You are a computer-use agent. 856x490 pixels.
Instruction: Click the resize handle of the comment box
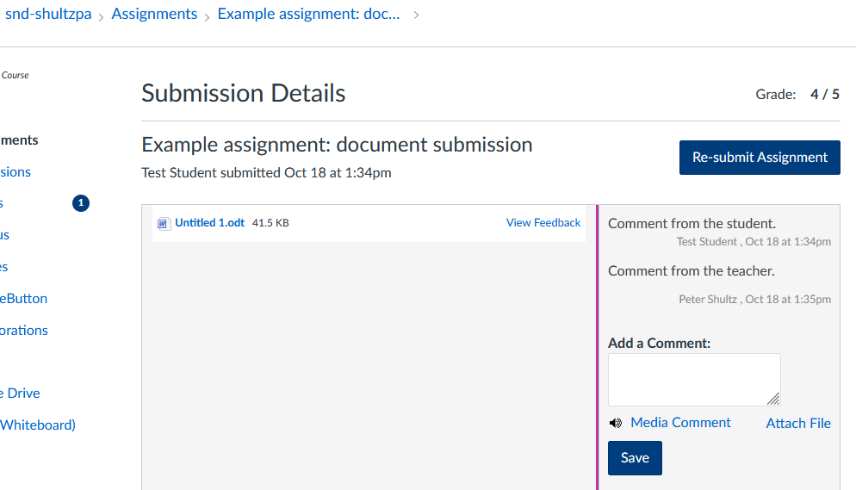click(x=773, y=399)
